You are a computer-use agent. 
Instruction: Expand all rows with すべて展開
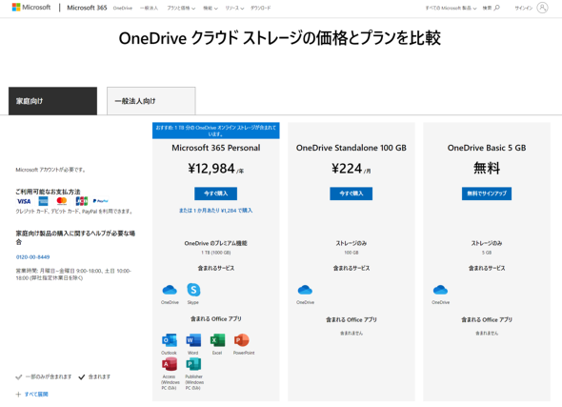[x=36, y=394]
